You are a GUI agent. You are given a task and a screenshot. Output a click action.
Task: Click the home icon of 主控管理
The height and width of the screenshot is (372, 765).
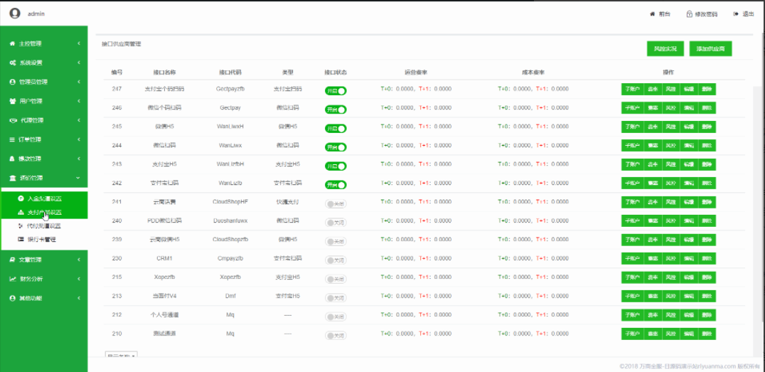coord(13,43)
